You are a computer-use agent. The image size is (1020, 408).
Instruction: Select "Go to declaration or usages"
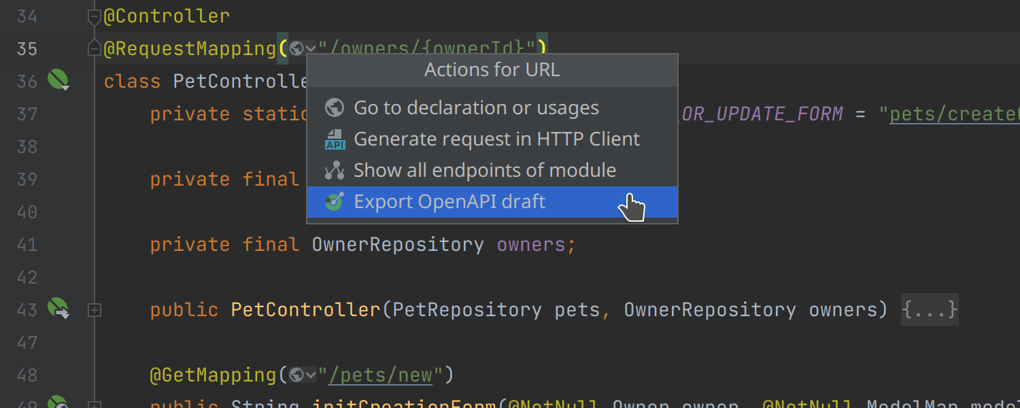476,107
